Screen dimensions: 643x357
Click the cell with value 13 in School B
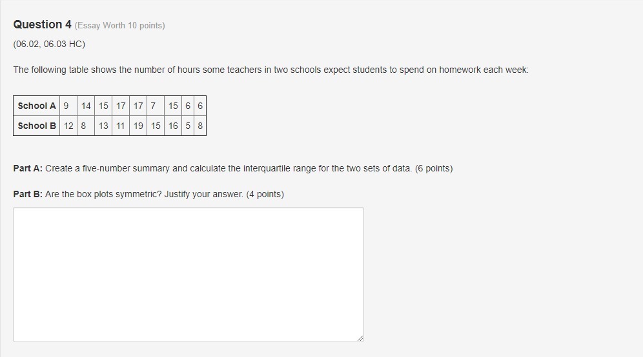pyautogui.click(x=103, y=126)
